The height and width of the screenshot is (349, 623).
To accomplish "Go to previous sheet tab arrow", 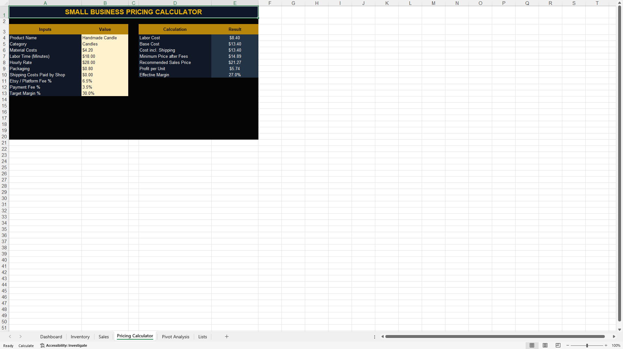I will (10, 337).
